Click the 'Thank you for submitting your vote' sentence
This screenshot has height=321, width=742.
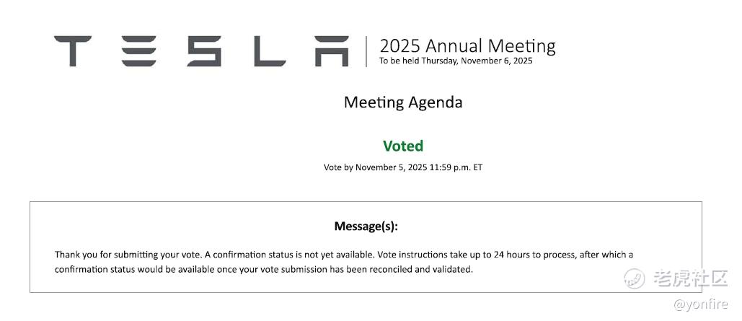129,255
